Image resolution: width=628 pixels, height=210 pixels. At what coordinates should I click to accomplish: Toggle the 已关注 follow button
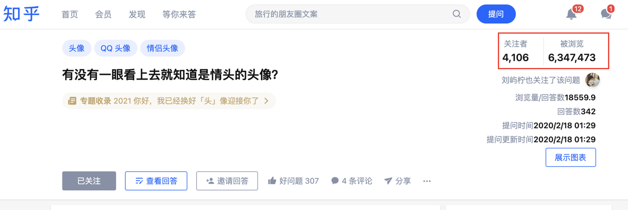coord(89,181)
